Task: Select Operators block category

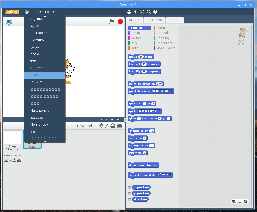Action: coord(165,43)
